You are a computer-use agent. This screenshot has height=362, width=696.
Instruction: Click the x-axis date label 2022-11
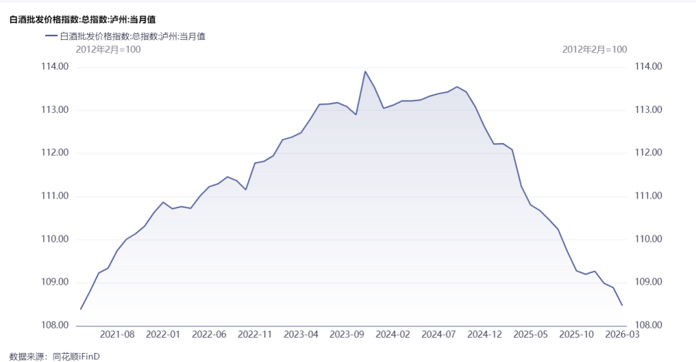click(x=255, y=334)
